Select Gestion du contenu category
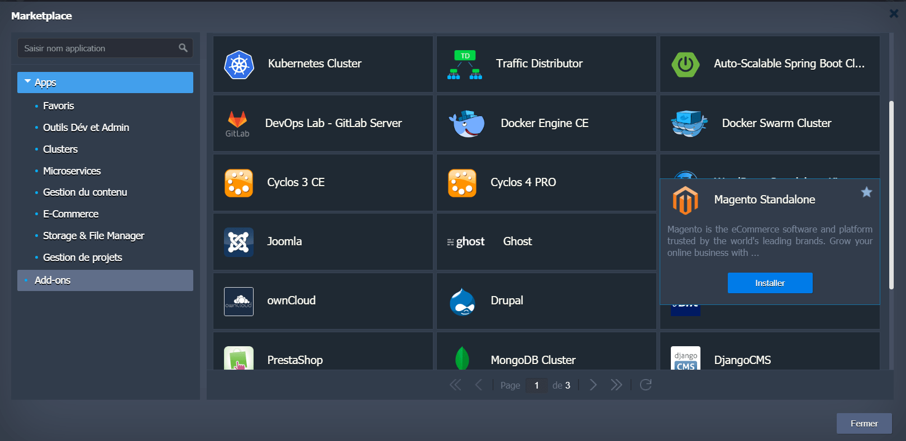 85,192
